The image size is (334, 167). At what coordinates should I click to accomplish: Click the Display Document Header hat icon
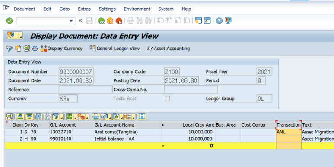point(35,48)
